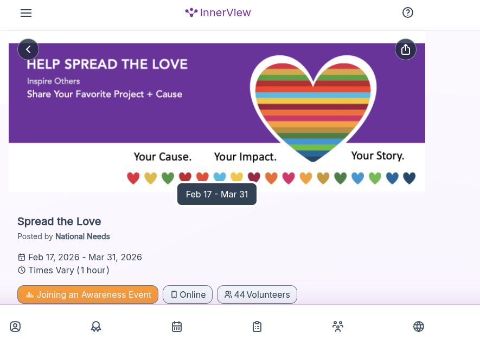
Task: Open the awards ribbon tab
Action: [96, 326]
